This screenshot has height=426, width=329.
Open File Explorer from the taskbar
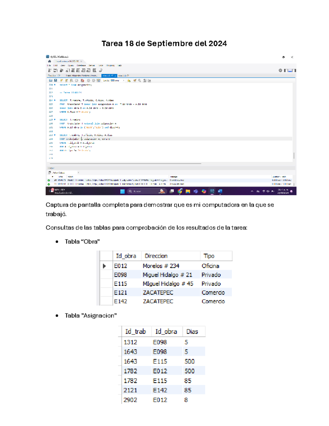(188, 191)
